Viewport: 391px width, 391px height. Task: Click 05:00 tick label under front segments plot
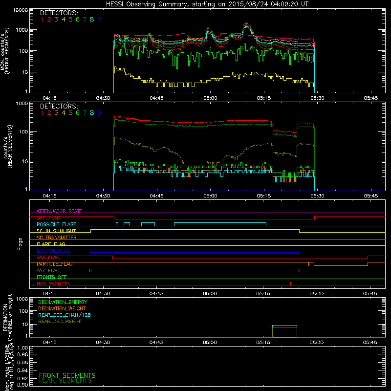tap(210, 98)
